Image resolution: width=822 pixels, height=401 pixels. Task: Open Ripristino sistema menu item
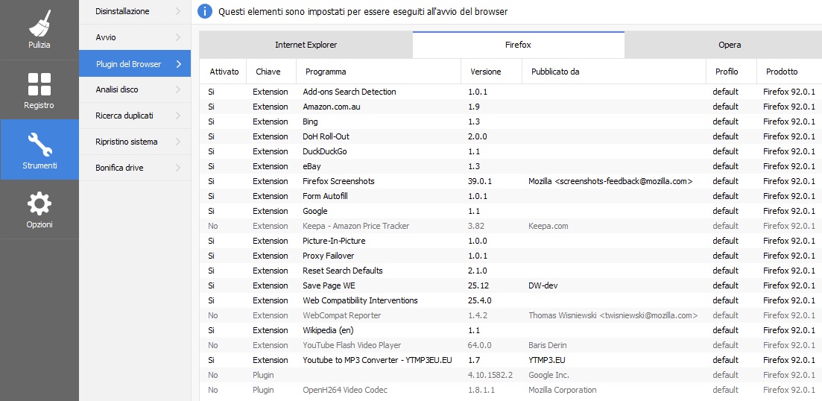[x=135, y=142]
